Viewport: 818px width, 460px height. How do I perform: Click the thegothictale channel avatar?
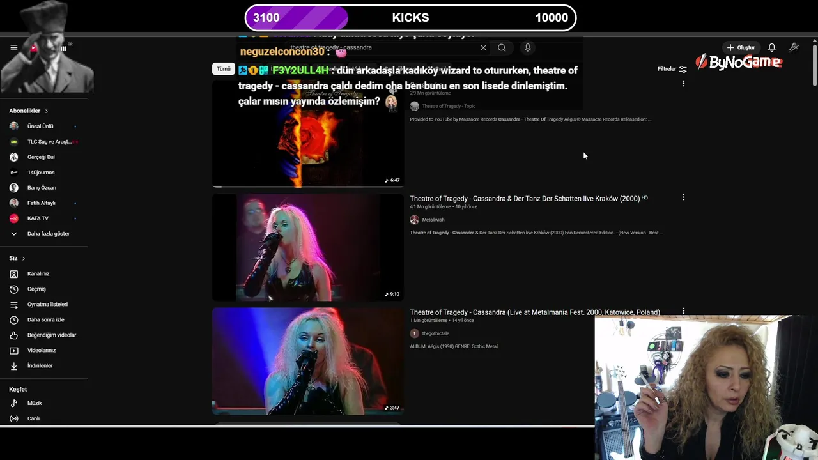point(414,333)
